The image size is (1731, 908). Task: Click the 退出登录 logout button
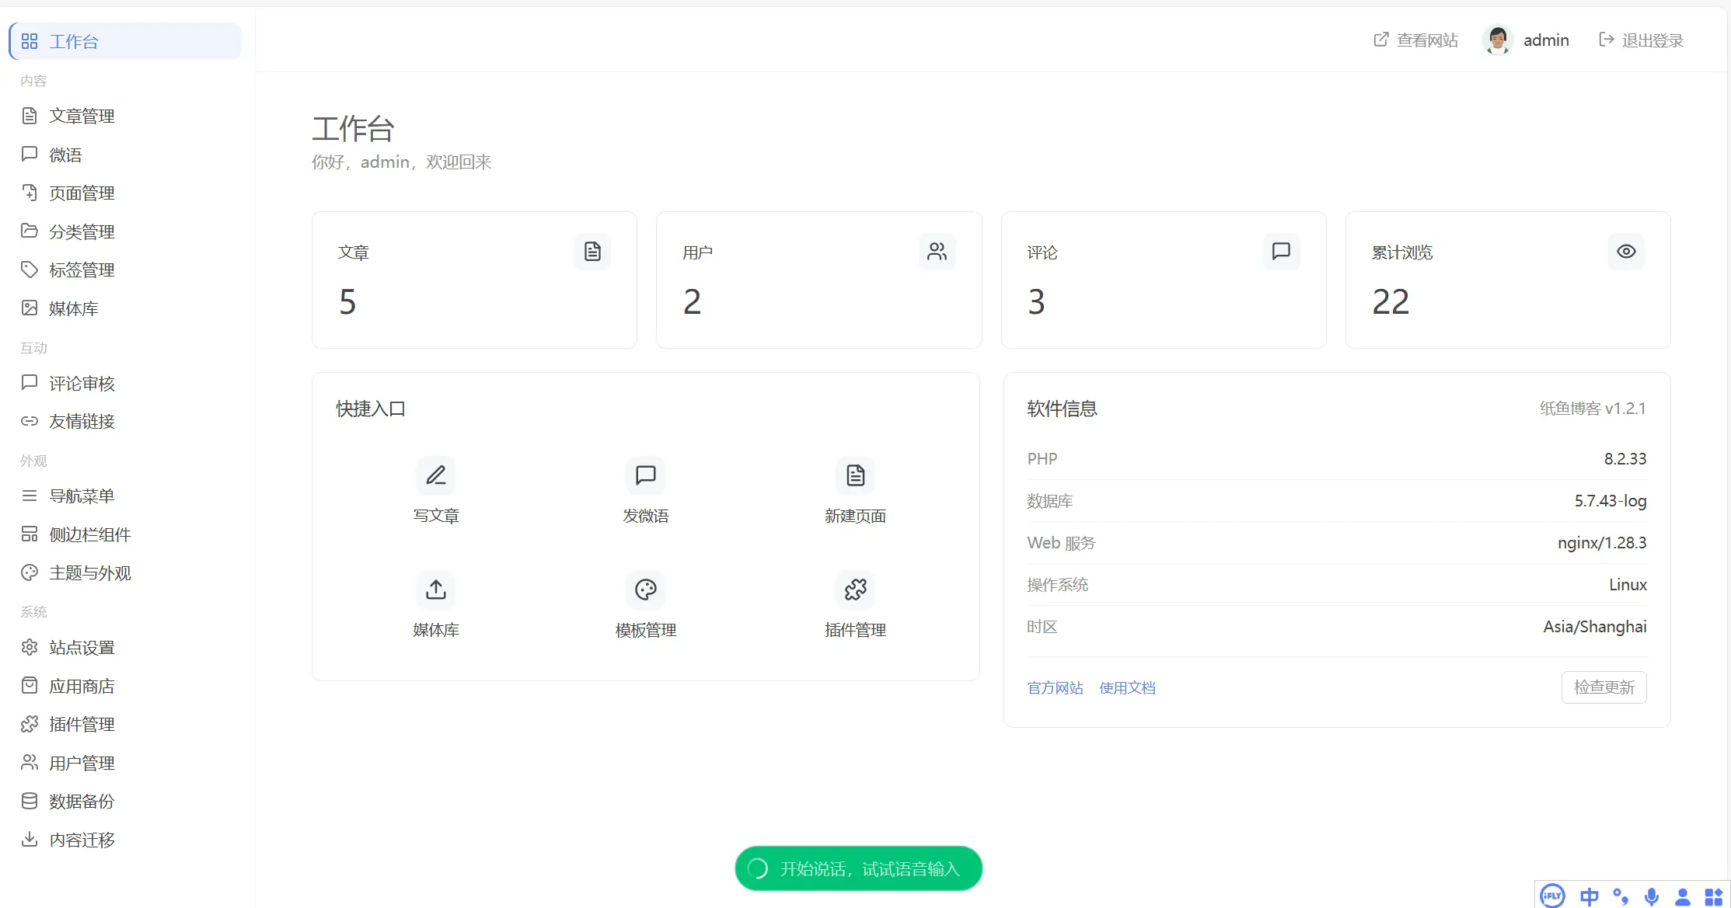[x=1641, y=40]
